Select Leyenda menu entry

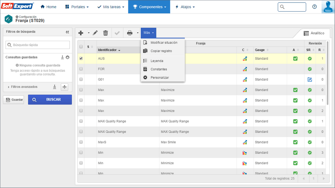tap(162, 61)
